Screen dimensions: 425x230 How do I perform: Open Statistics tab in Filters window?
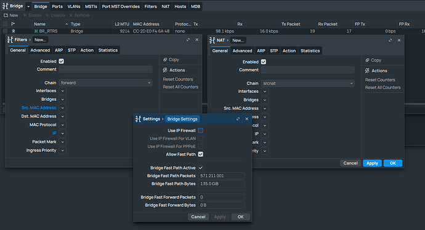pyautogui.click(x=108, y=50)
